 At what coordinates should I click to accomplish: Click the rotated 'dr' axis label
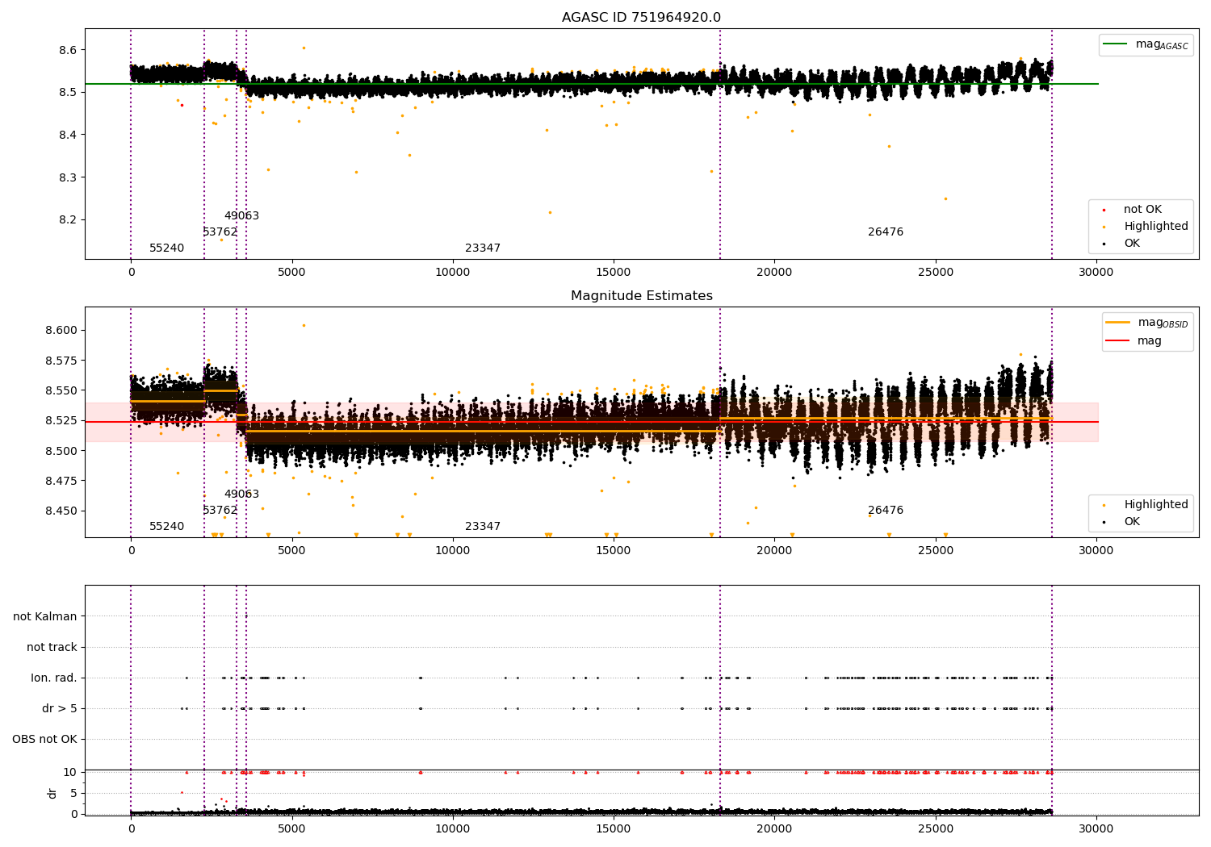[52, 793]
